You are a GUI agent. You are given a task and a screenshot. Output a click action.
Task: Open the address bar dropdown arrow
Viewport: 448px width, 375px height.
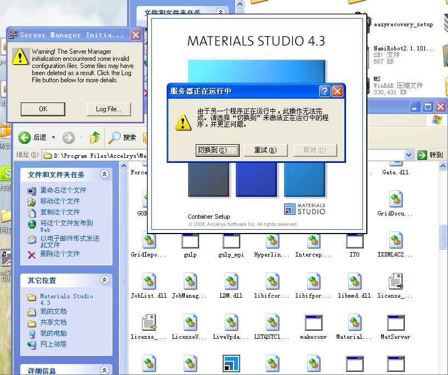(x=409, y=155)
